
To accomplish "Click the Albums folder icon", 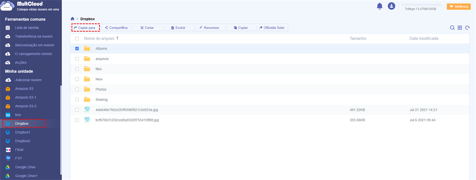I will click(87, 48).
